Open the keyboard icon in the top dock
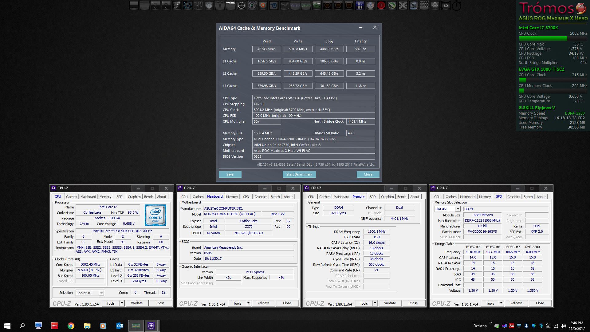The width and height of the screenshot is (590, 332). tap(424, 6)
